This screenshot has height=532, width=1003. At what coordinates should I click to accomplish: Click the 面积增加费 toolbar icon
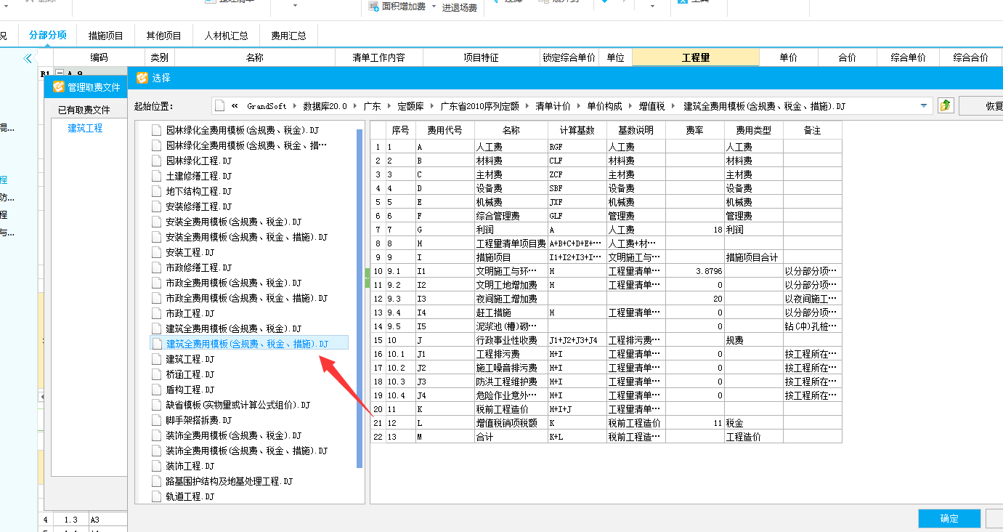point(373,7)
